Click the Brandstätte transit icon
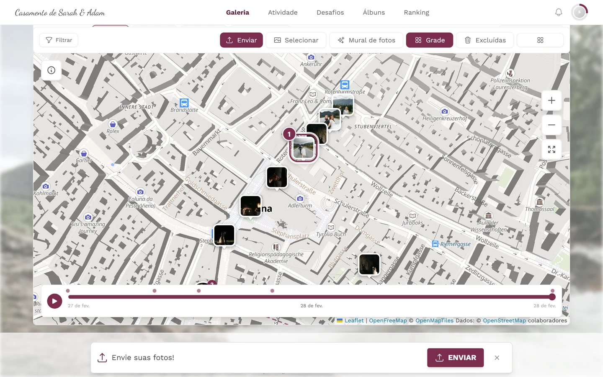Viewport: 603px width, 377px height. [184, 103]
